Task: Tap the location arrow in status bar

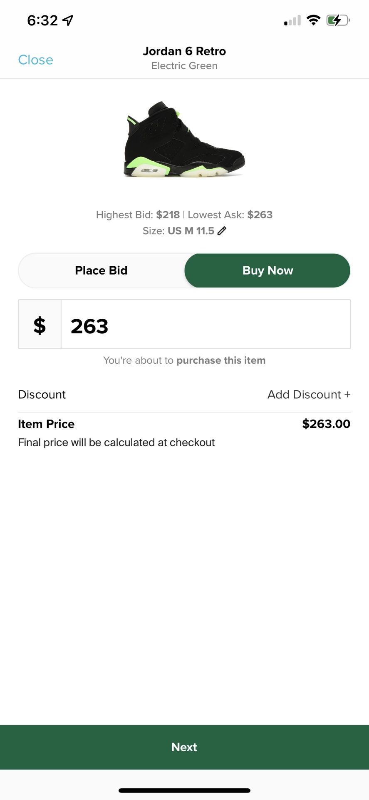Action: click(x=68, y=20)
